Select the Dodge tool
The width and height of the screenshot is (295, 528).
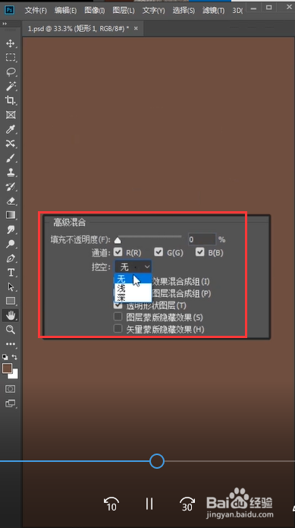pos(11,244)
